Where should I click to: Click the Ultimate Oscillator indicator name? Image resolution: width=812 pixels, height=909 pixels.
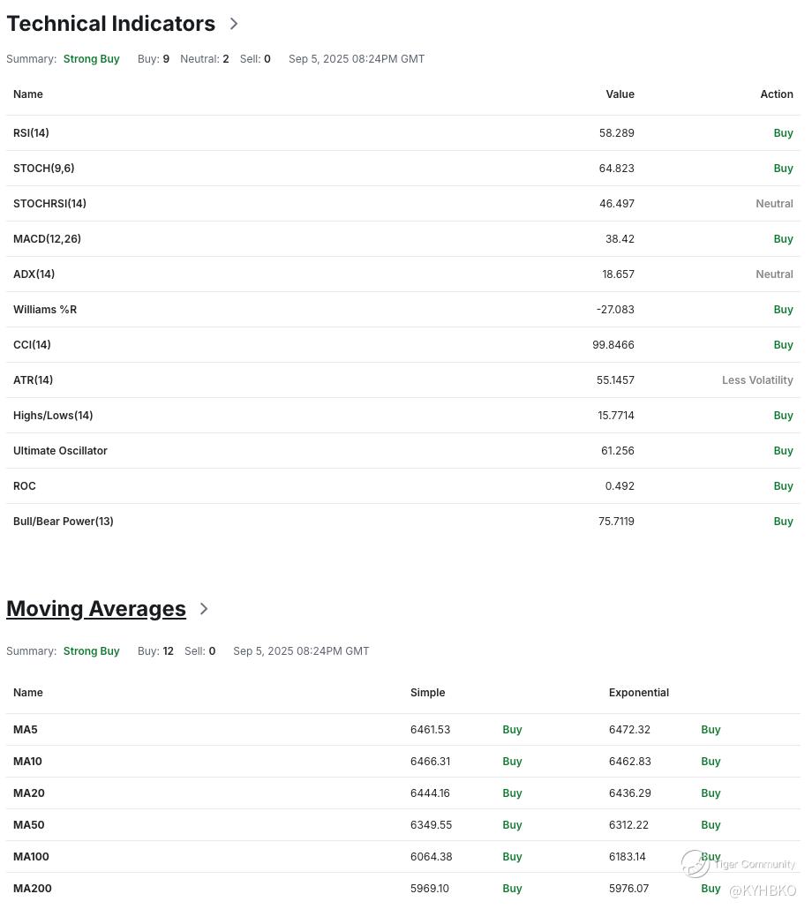60,451
